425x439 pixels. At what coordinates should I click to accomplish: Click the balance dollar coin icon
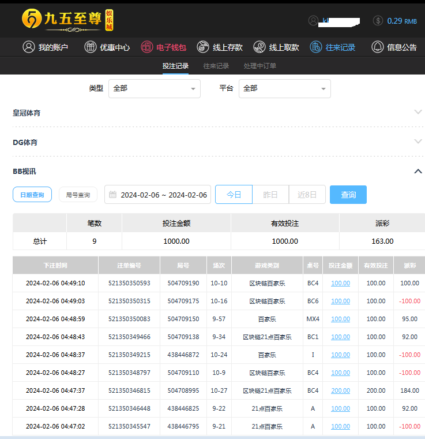pos(378,21)
